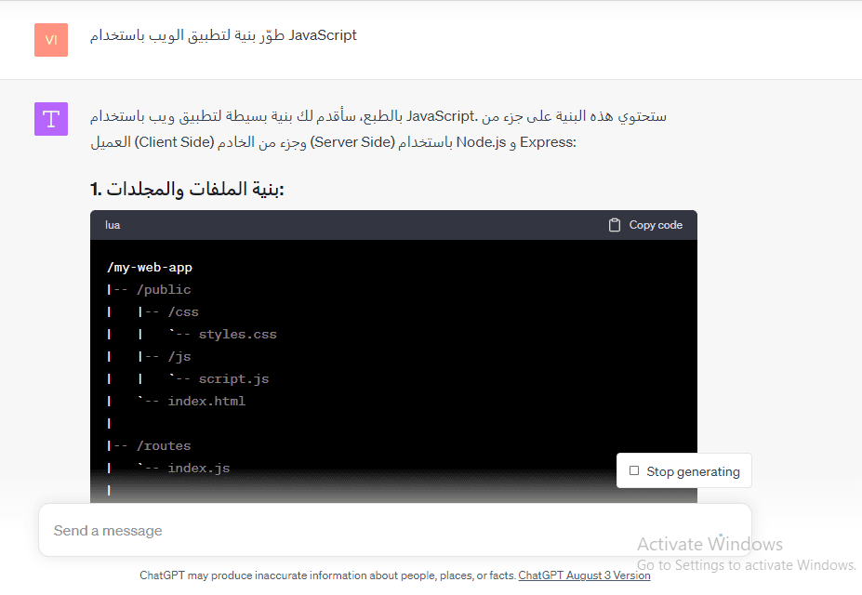Click the VI user avatar icon
The image size is (862, 595).
(x=51, y=40)
